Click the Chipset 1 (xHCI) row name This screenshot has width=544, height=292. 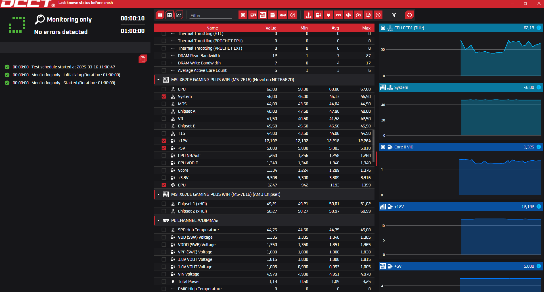pos(192,204)
